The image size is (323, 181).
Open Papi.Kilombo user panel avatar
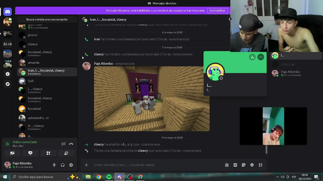click(x=8, y=165)
